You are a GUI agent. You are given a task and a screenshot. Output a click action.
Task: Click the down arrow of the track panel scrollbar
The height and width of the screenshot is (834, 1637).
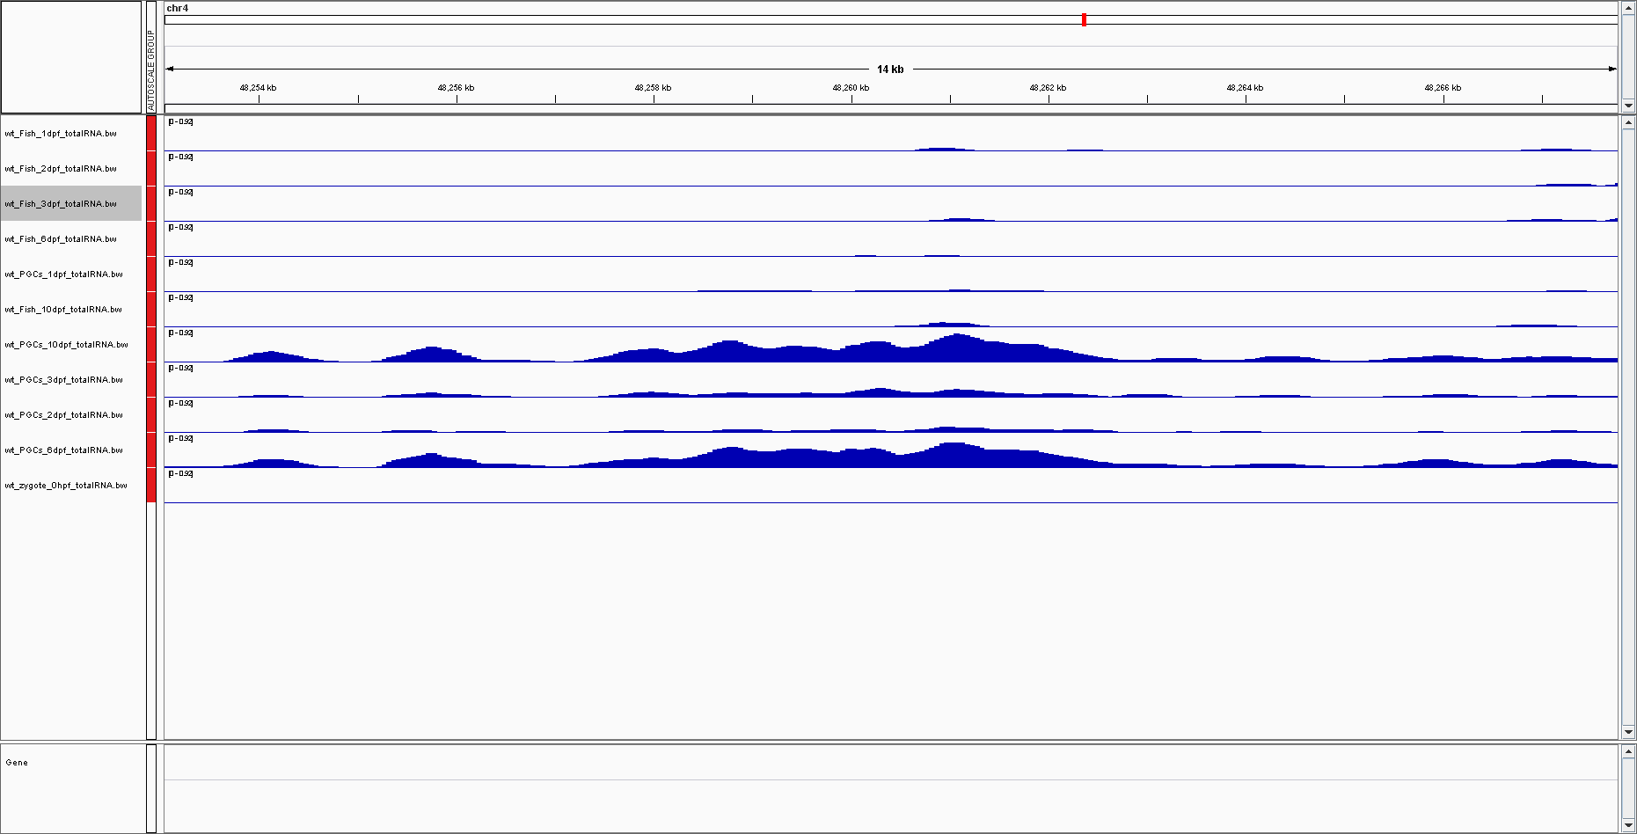tap(1626, 731)
